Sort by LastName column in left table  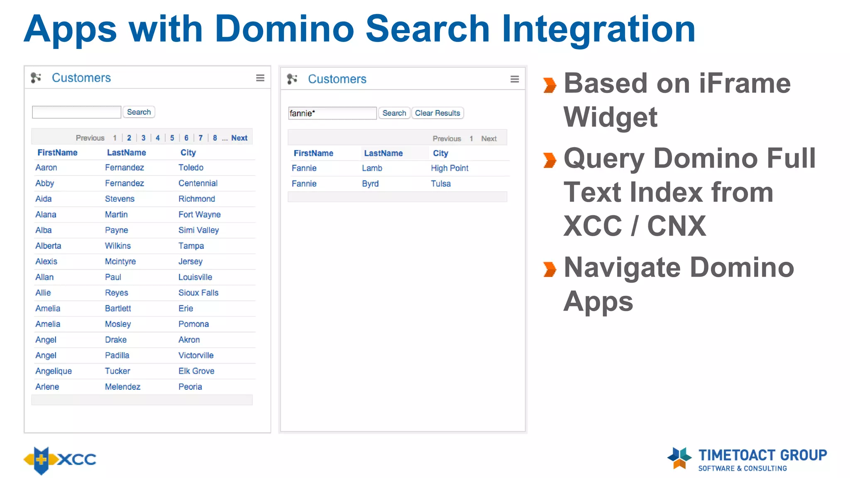[x=126, y=153]
